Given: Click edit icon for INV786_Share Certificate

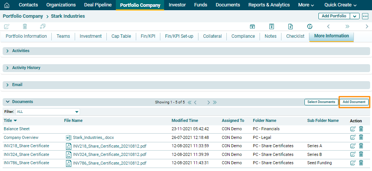Looking at the screenshot, I should click(x=353, y=163).
